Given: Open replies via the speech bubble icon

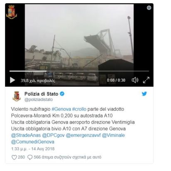Looking at the screenshot, I should (30, 157).
